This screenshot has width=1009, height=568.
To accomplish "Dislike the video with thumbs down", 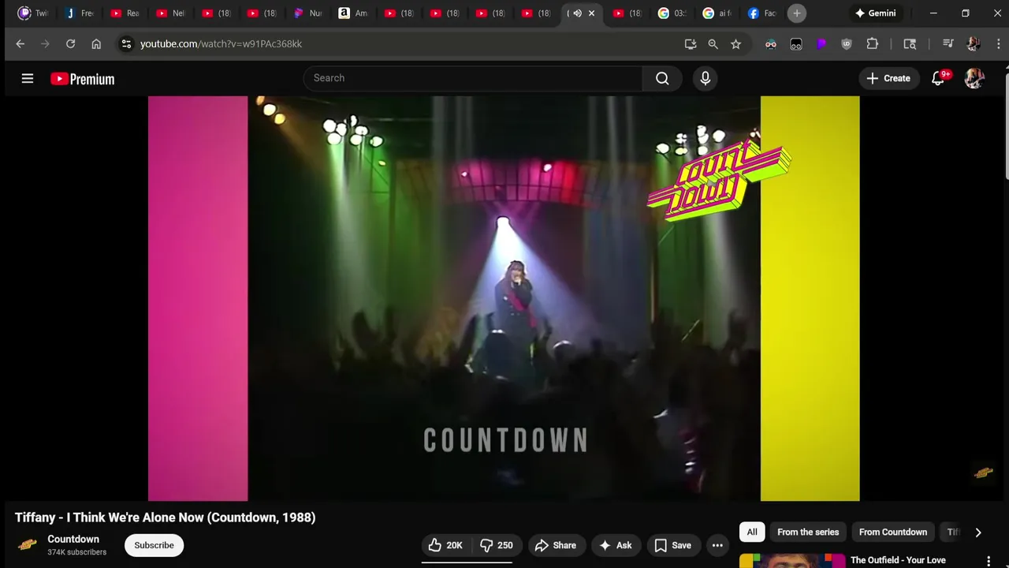I will tap(497, 545).
